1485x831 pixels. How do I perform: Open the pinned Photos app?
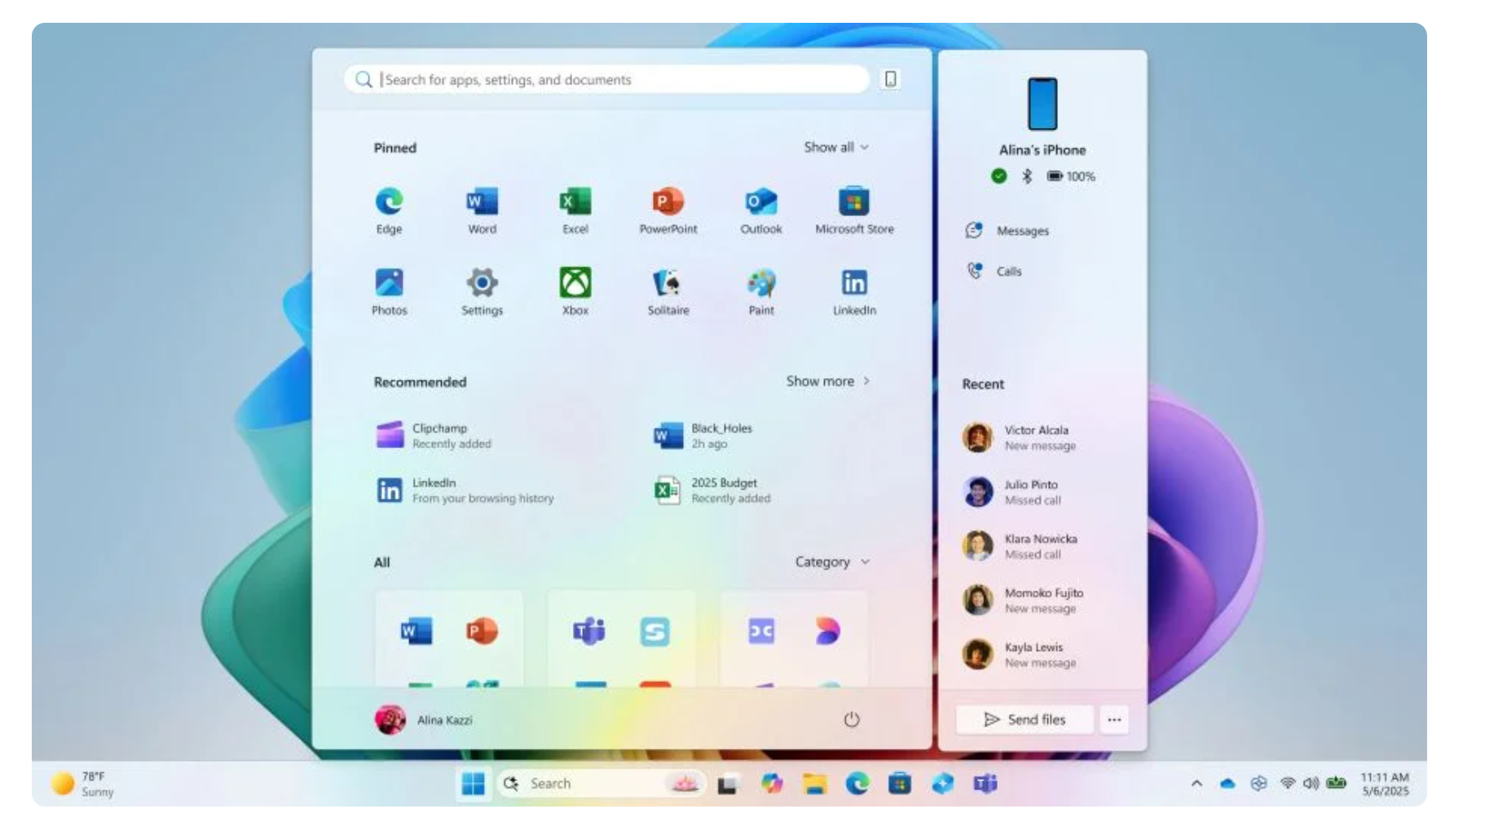click(389, 292)
